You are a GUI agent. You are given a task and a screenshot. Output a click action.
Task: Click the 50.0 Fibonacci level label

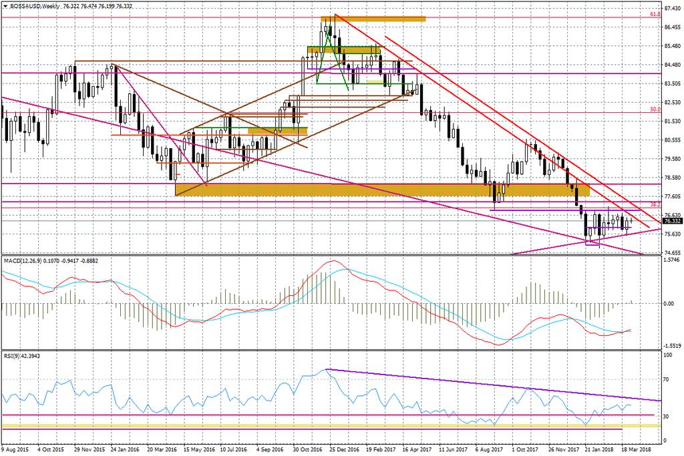click(655, 109)
